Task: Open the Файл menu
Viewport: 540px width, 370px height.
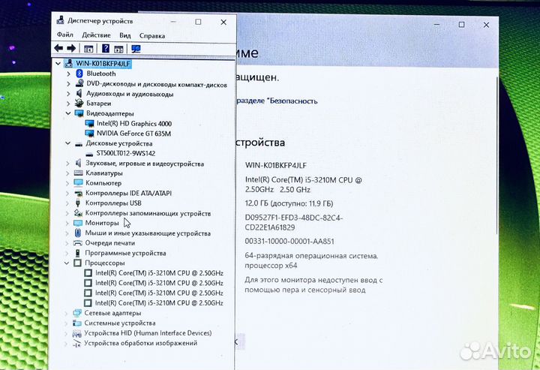Action: [65, 35]
